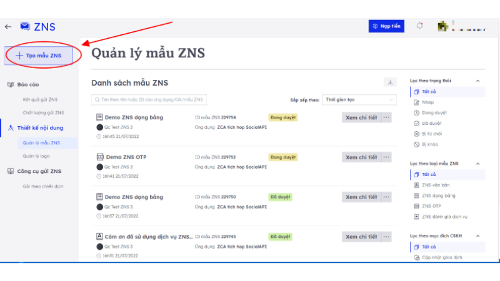
Task: Click table icon of template 229754
Action: (99, 117)
